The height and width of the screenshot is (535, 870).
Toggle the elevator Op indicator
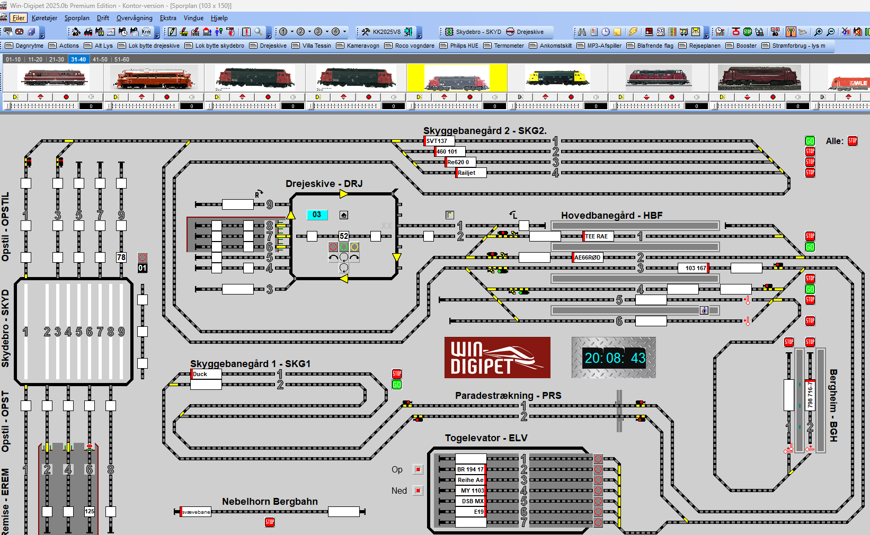418,469
